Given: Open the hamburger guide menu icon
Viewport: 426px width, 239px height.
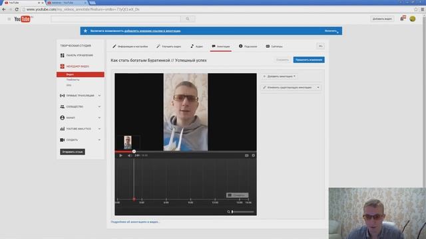Looking at the screenshot, I should click(x=9, y=19).
